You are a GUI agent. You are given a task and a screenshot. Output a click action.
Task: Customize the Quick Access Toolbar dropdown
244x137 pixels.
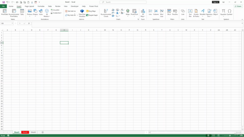coord(39,2)
